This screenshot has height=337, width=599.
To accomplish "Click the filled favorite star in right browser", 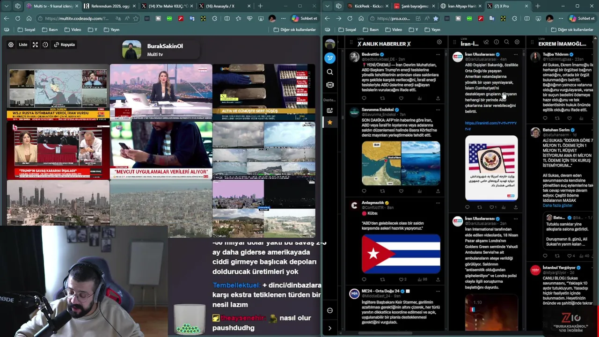I will [436, 18].
